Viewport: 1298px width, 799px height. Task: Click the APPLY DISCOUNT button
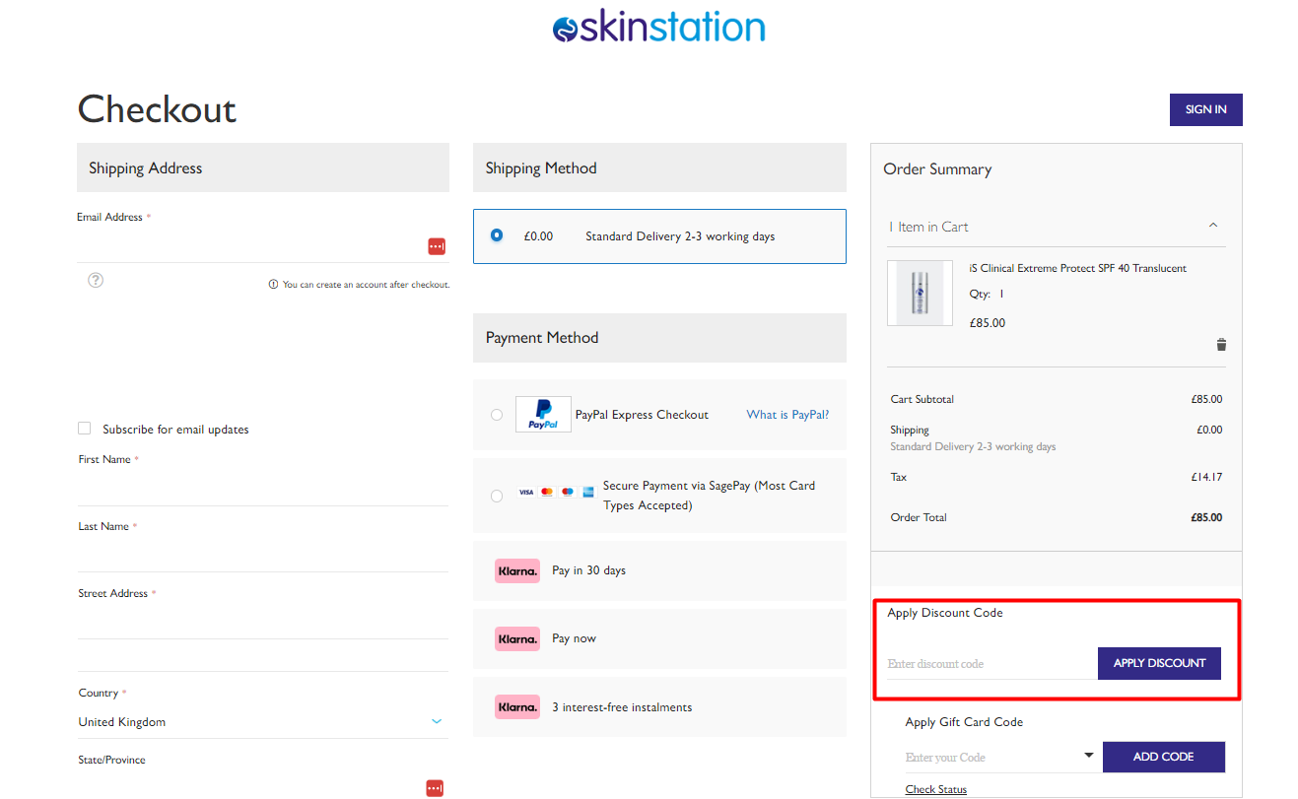(1159, 663)
